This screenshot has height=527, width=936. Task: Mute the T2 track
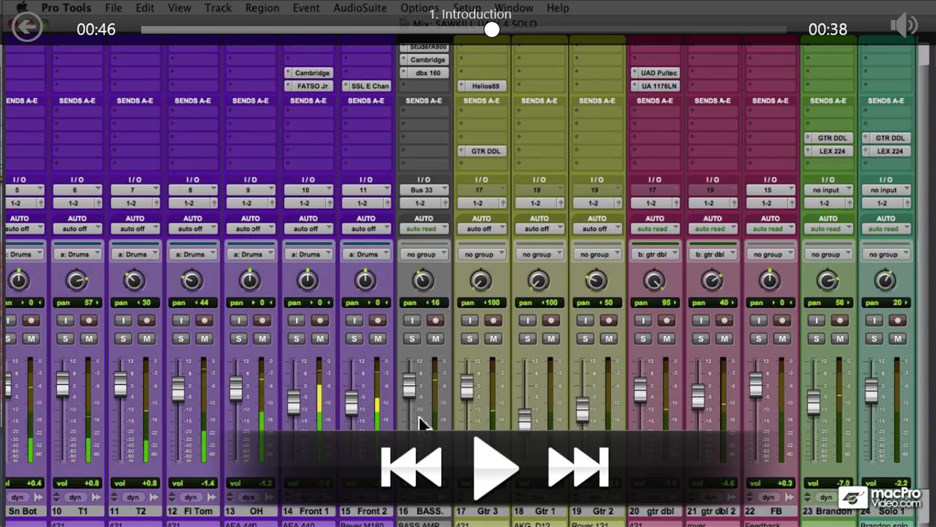click(147, 338)
